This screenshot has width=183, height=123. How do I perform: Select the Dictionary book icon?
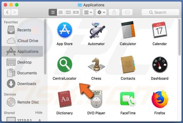[65, 99]
